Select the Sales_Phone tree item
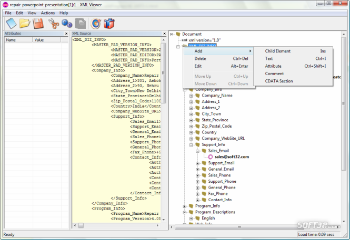Image resolution: width=350 pixels, height=240 pixels. (219, 175)
